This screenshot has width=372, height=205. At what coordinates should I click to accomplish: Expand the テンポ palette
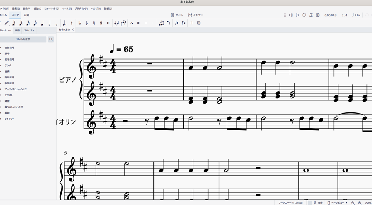click(x=9, y=65)
